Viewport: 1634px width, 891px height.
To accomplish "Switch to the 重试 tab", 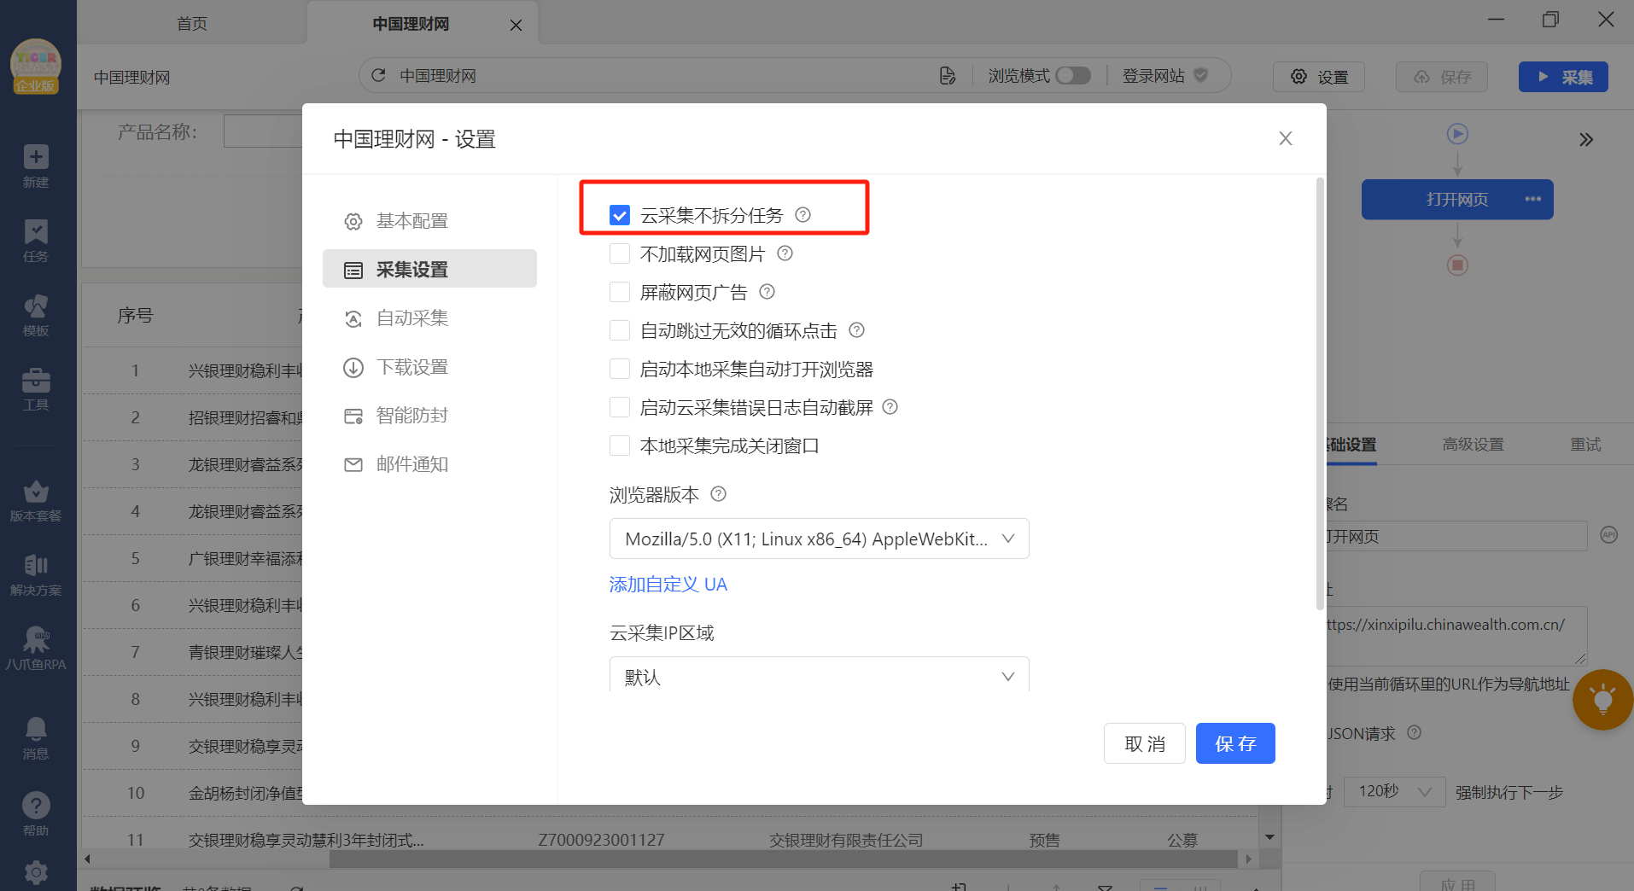I will coord(1585,445).
